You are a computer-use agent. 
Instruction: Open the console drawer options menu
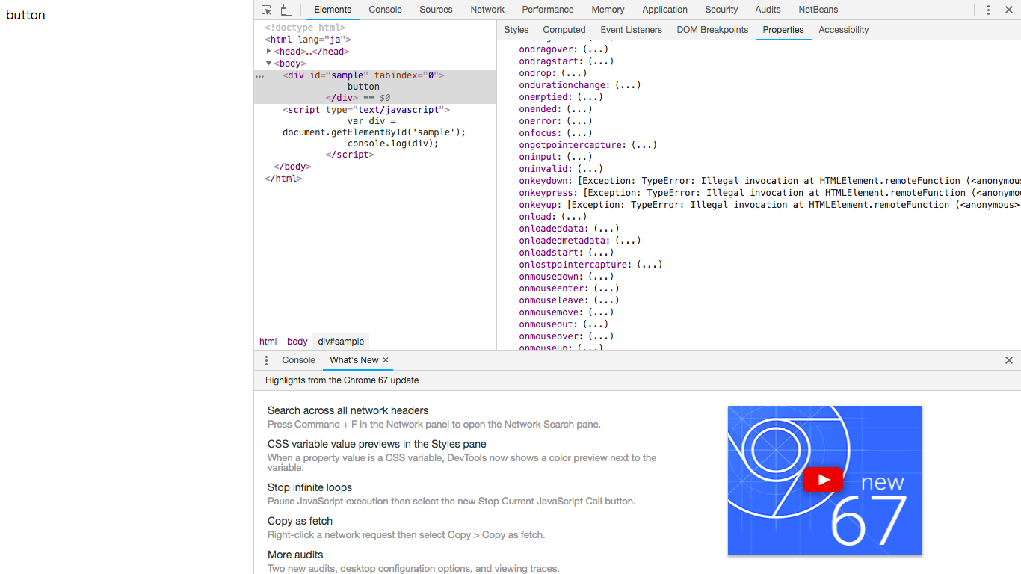click(x=266, y=360)
